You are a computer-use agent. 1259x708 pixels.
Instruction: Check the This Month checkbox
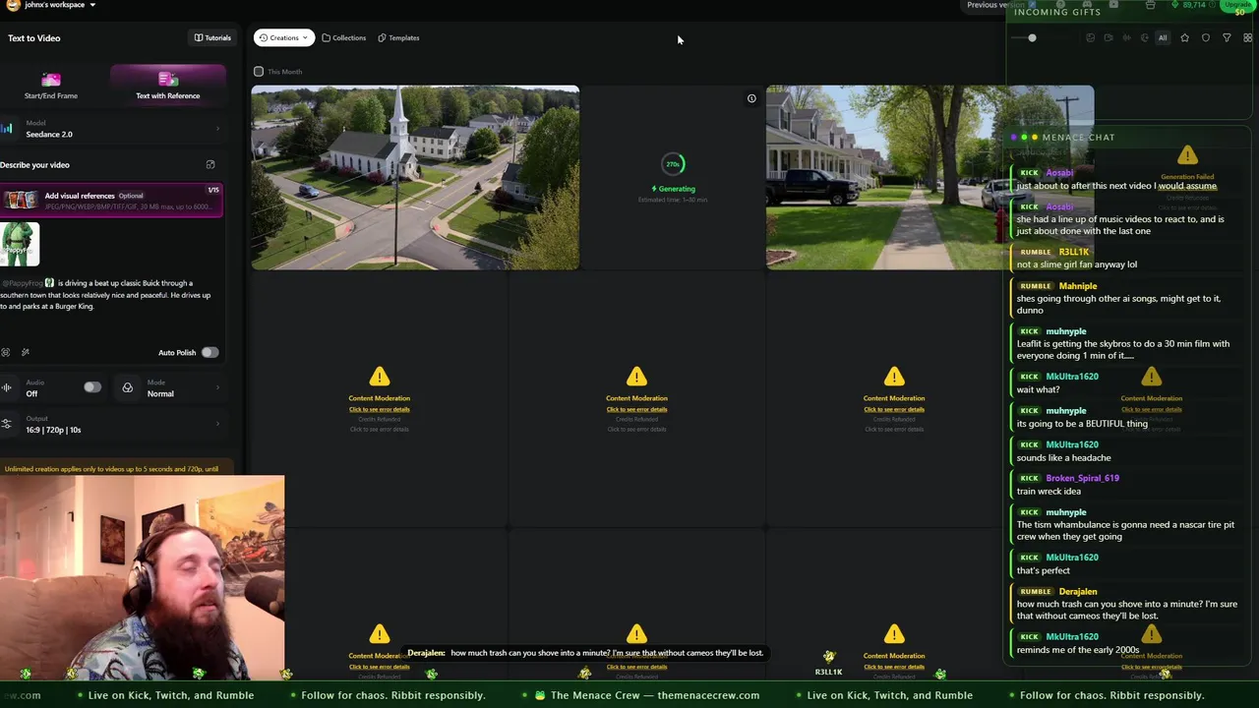click(x=259, y=72)
